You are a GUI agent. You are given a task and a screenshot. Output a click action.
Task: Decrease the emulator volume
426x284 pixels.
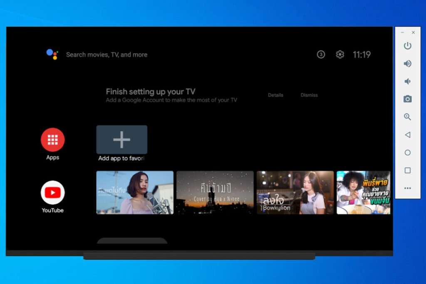pyautogui.click(x=407, y=81)
